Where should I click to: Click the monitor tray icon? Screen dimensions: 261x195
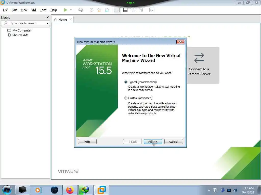pyautogui.click(x=229, y=190)
